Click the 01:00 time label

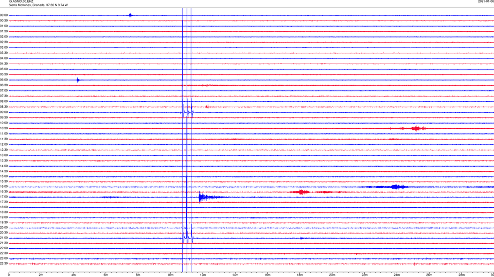pyautogui.click(x=4, y=26)
